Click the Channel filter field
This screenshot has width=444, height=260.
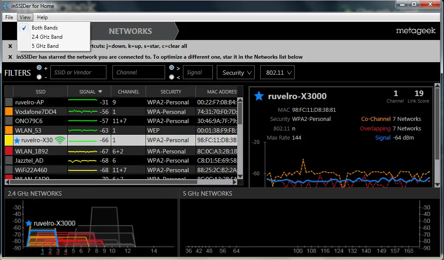point(139,72)
